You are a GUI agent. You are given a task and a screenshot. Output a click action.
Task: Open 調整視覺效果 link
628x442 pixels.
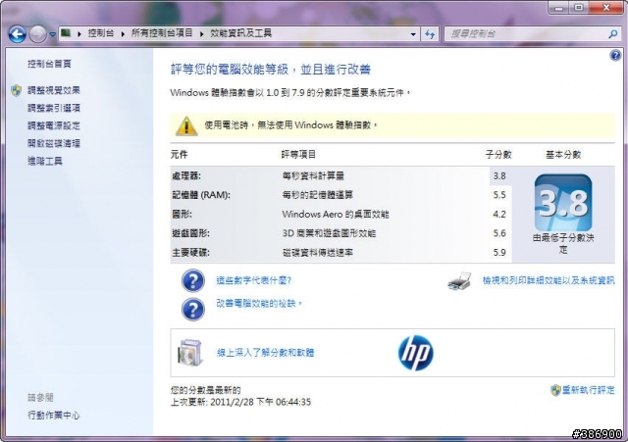point(54,90)
